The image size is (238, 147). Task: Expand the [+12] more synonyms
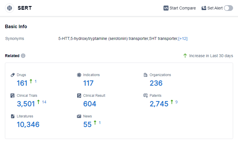point(183,38)
